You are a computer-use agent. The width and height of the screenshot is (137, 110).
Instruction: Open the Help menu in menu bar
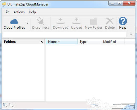[32, 12]
